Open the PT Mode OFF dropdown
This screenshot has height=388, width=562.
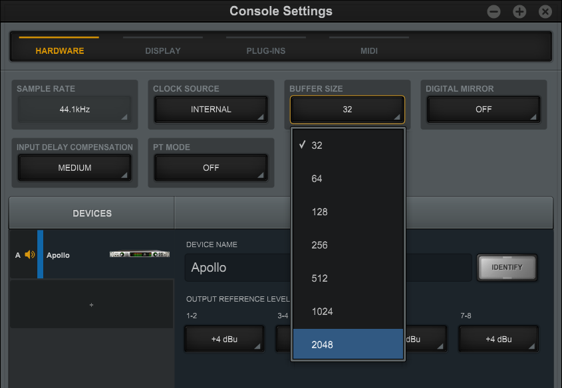pyautogui.click(x=211, y=167)
